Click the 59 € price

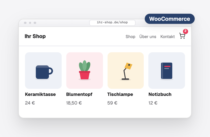[112, 103]
